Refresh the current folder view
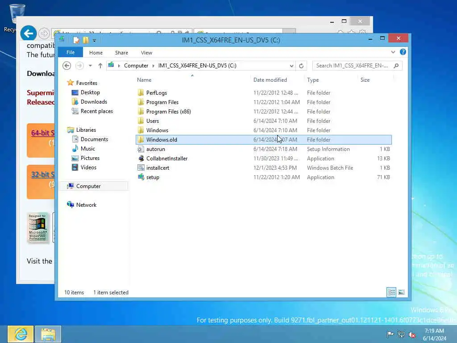Screen dimensions: 457x343 [x=301, y=66]
